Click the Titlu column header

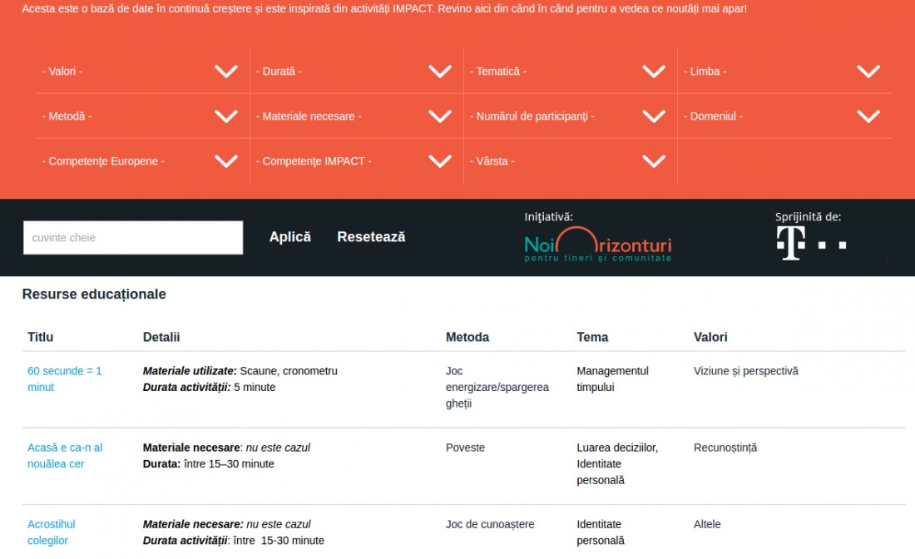(40, 337)
